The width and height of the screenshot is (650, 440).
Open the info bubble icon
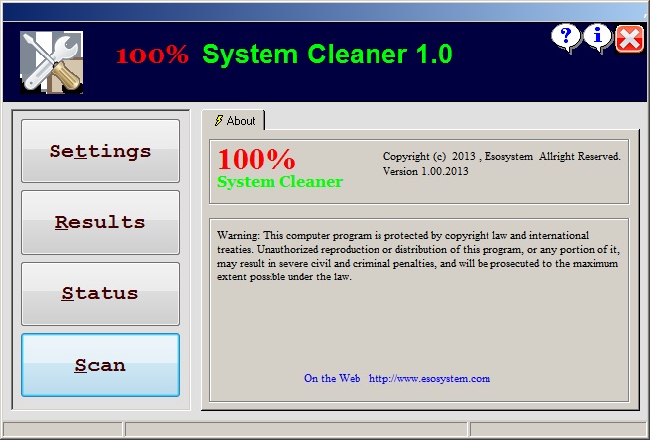(x=597, y=38)
